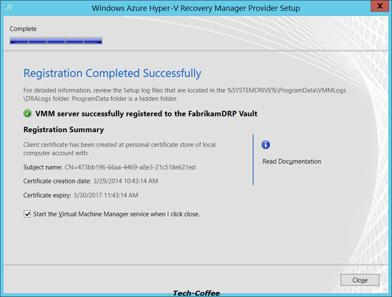The image size is (392, 297).
Task: Click the Registration Completed Successfully heading
Action: [x=112, y=73]
